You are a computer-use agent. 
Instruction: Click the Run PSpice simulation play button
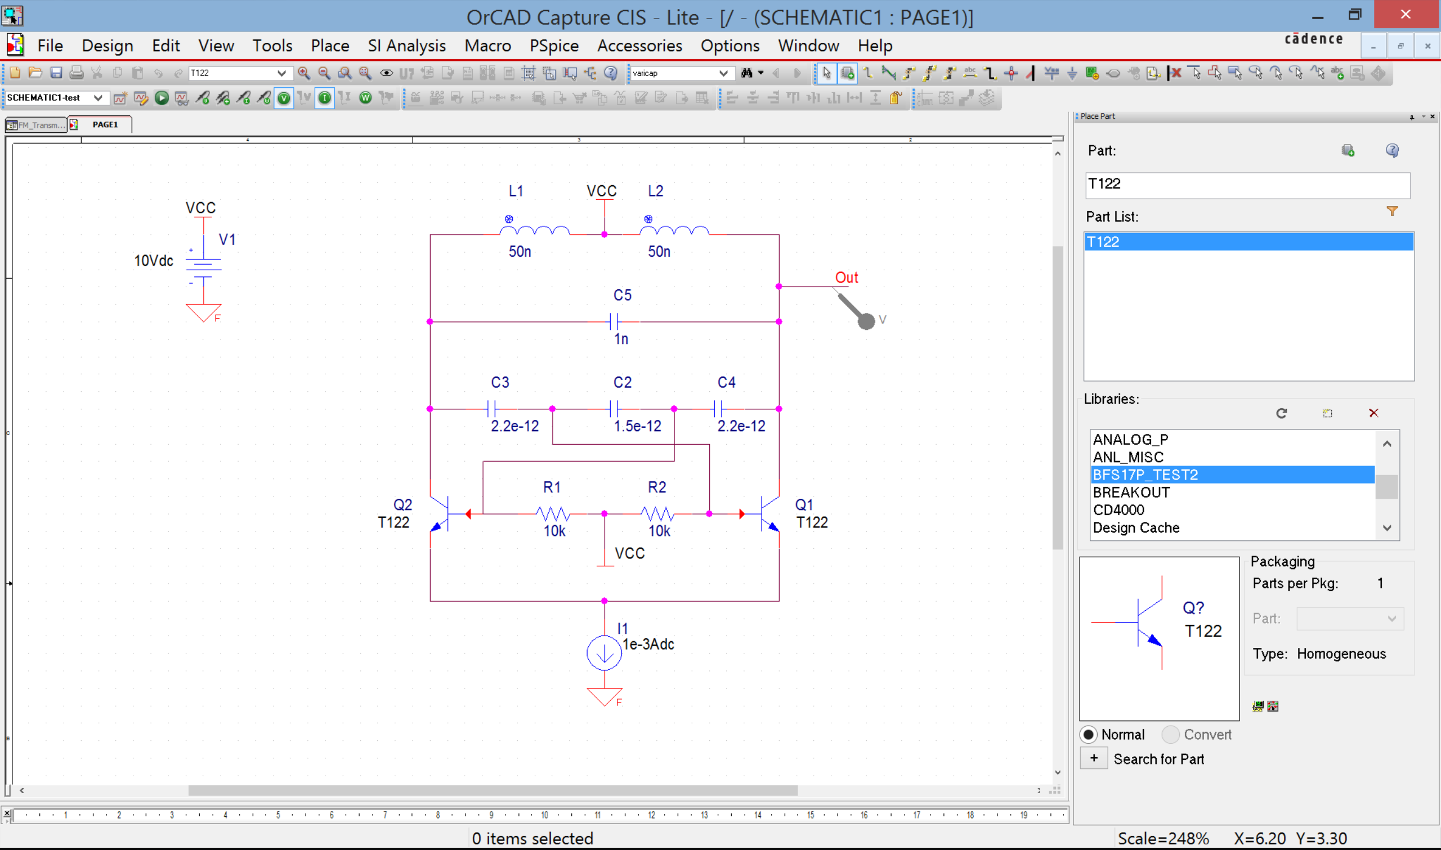pyautogui.click(x=162, y=98)
